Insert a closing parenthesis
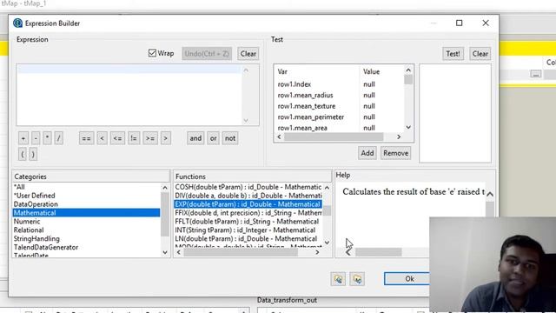 tap(33, 154)
